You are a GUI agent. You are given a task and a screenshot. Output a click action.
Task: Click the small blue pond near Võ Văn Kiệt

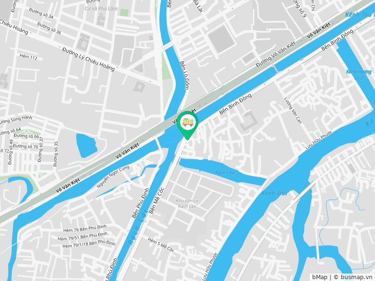(x=86, y=145)
